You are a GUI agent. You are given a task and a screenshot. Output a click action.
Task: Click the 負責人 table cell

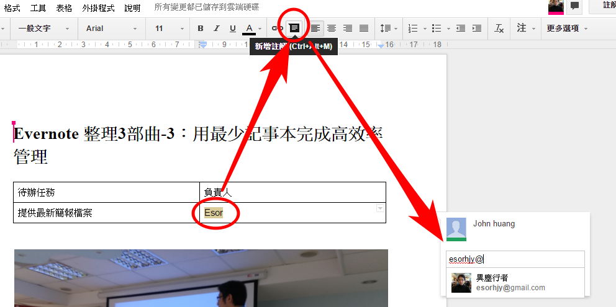(292, 192)
